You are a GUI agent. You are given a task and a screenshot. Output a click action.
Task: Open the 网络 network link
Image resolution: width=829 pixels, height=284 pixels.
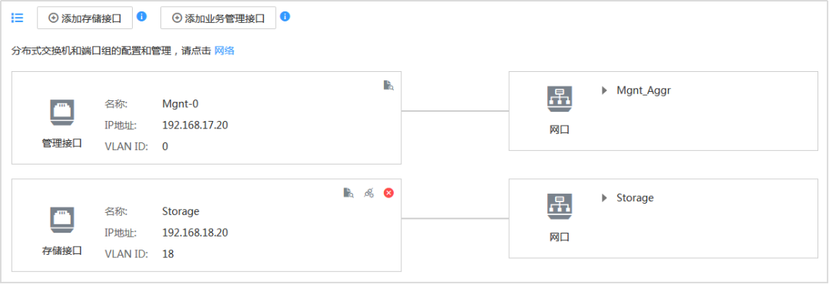[224, 51]
